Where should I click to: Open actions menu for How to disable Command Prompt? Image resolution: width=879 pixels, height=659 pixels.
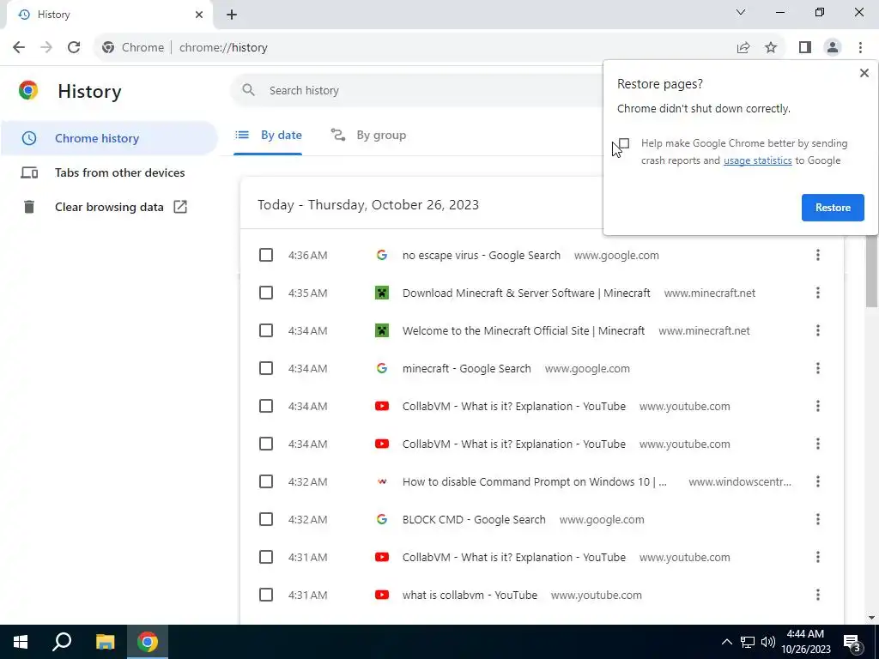817,481
